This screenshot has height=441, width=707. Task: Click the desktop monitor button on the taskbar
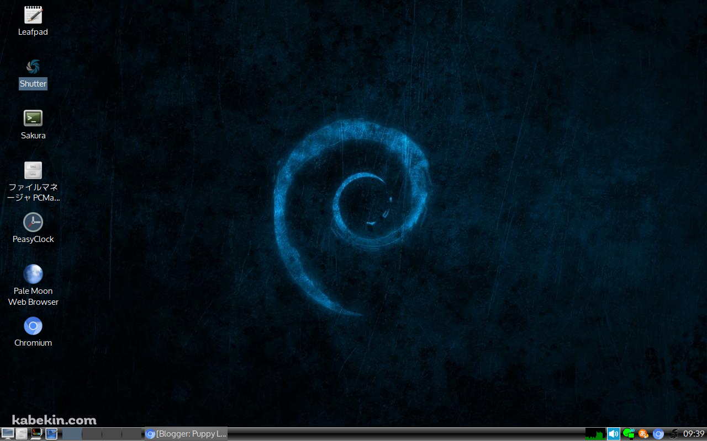8,434
